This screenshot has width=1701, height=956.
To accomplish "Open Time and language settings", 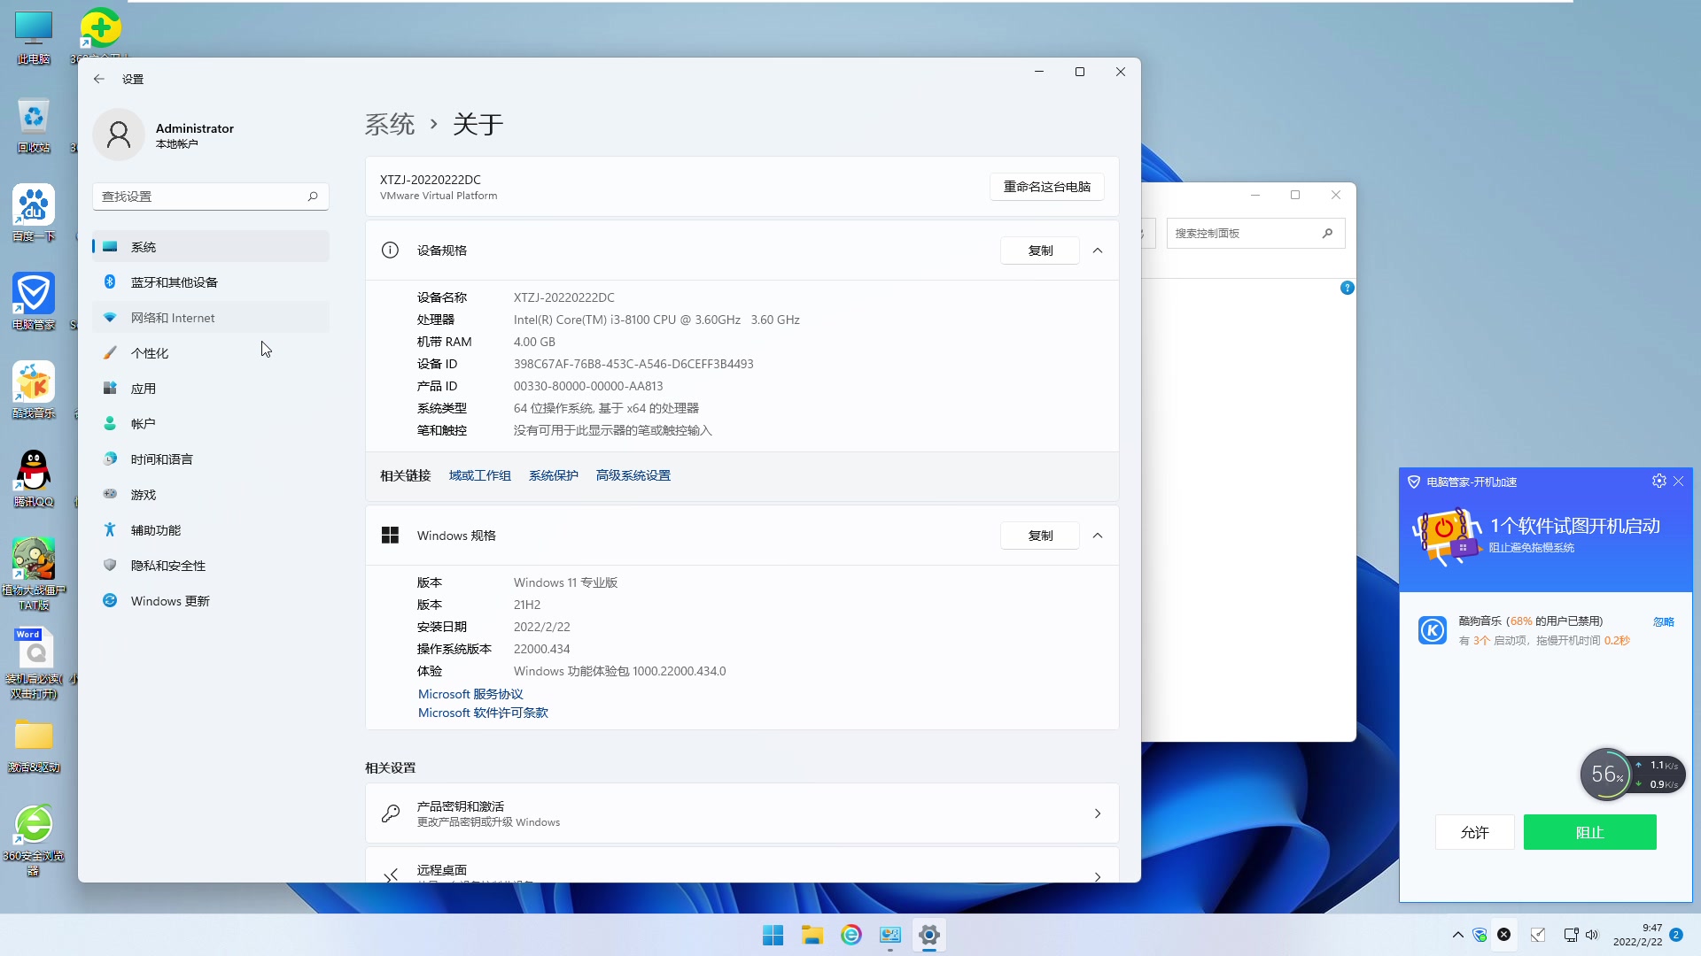I will tap(211, 459).
